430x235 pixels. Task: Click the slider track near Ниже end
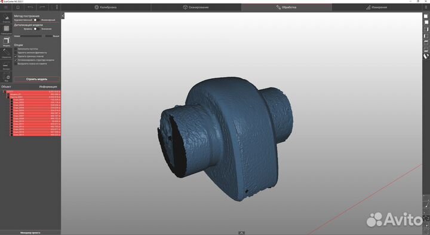pos(23,36)
